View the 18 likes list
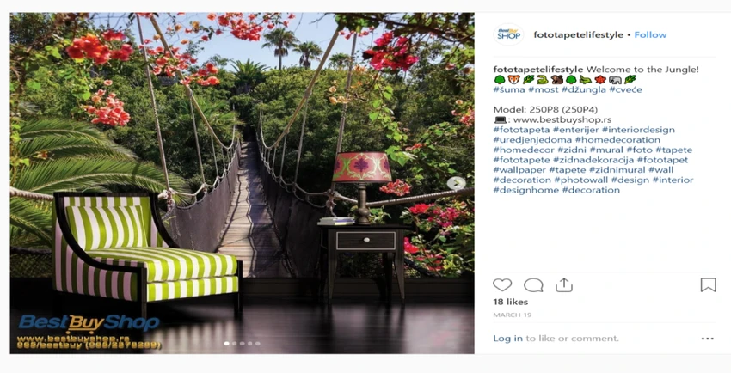731x373 pixels. pyautogui.click(x=511, y=302)
